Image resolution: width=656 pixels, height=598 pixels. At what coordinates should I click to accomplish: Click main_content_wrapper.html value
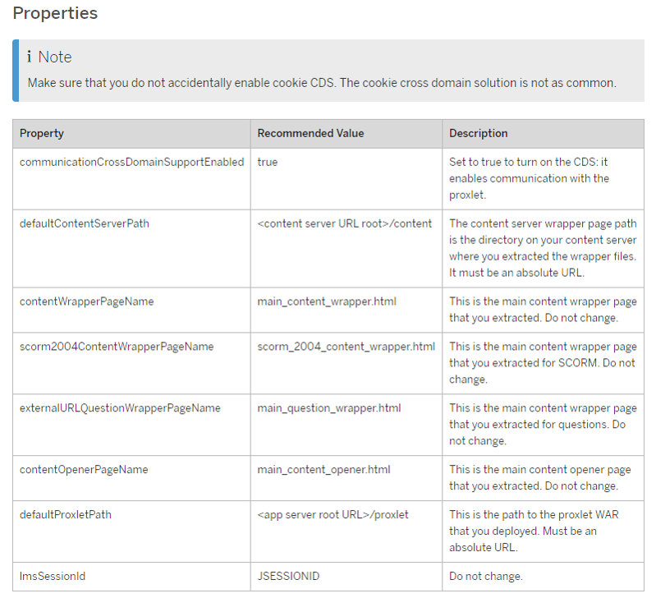tap(327, 301)
